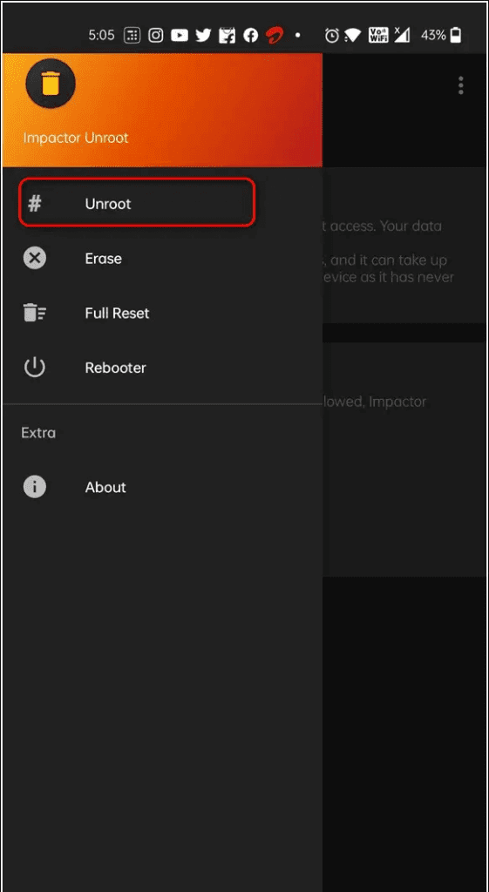Open the About page
489x892 pixels.
[162, 487]
